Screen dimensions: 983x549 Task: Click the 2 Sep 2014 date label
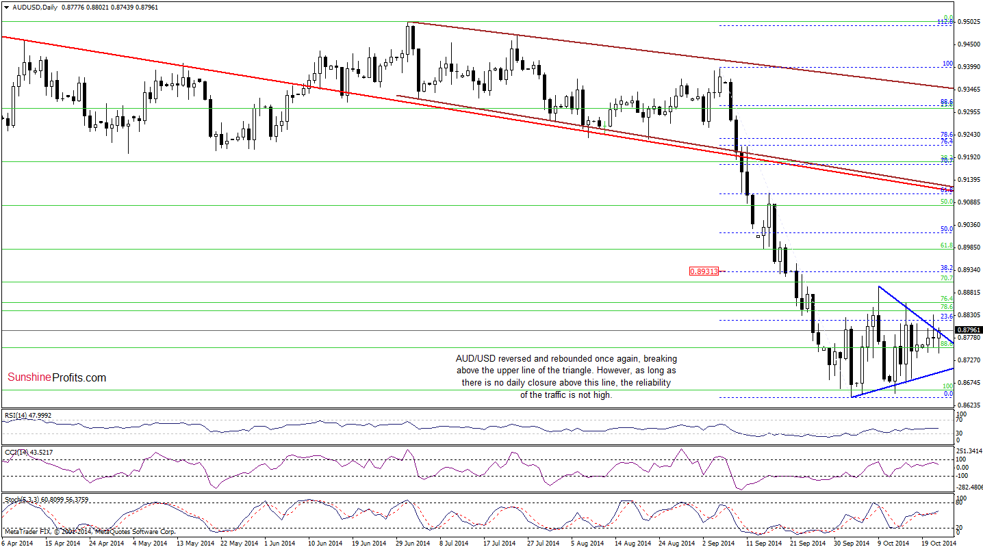[x=720, y=543]
